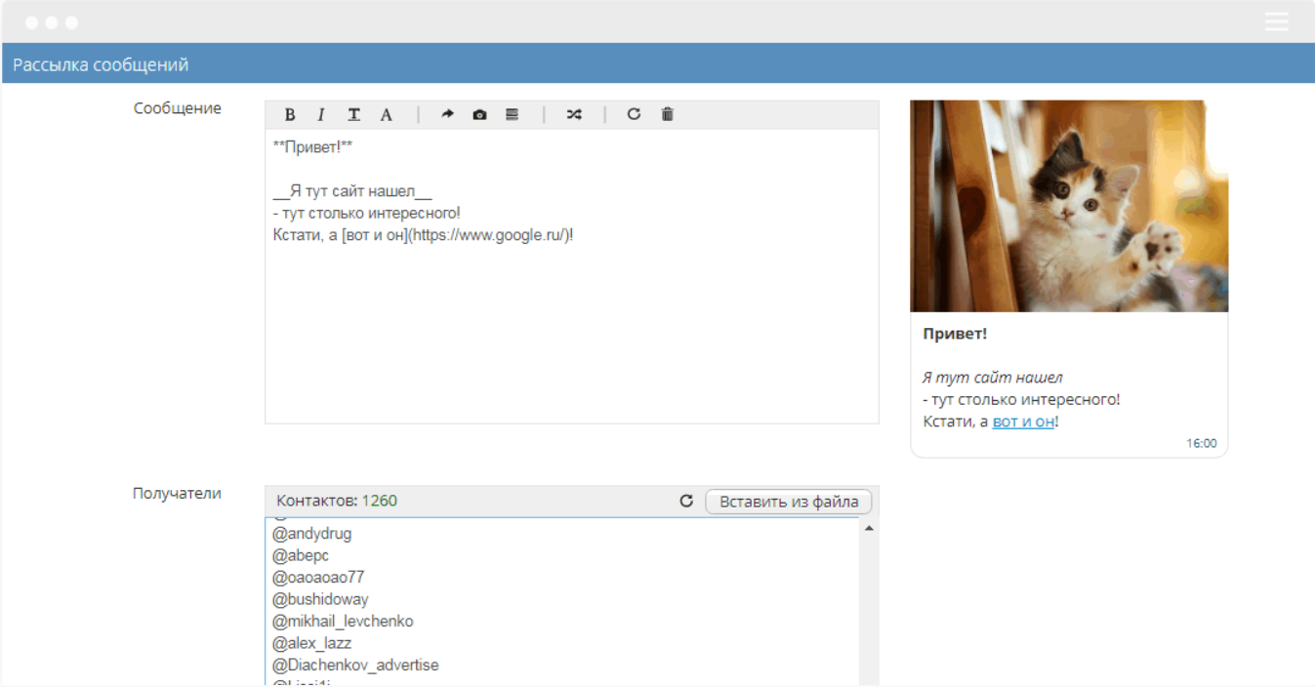Reload contacts with refresh icon beside Контактов
This screenshot has height=687, width=1315.
pyautogui.click(x=686, y=501)
